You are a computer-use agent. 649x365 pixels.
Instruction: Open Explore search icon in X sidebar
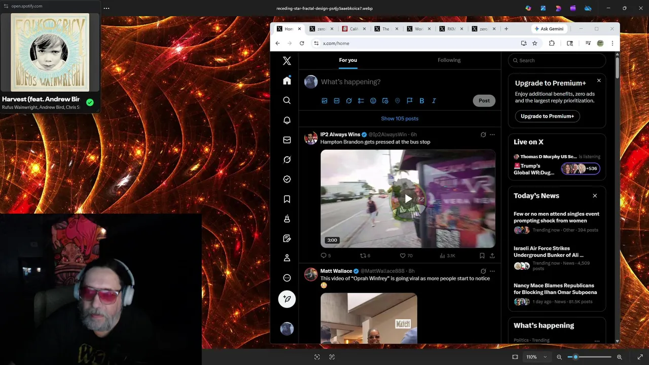(x=287, y=100)
